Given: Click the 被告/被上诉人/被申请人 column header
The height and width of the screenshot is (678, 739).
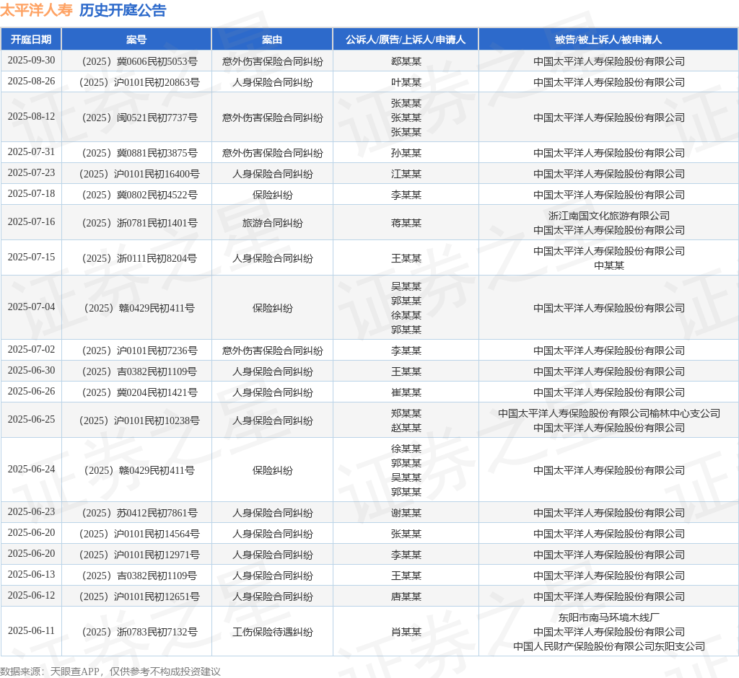Looking at the screenshot, I should pos(608,39).
